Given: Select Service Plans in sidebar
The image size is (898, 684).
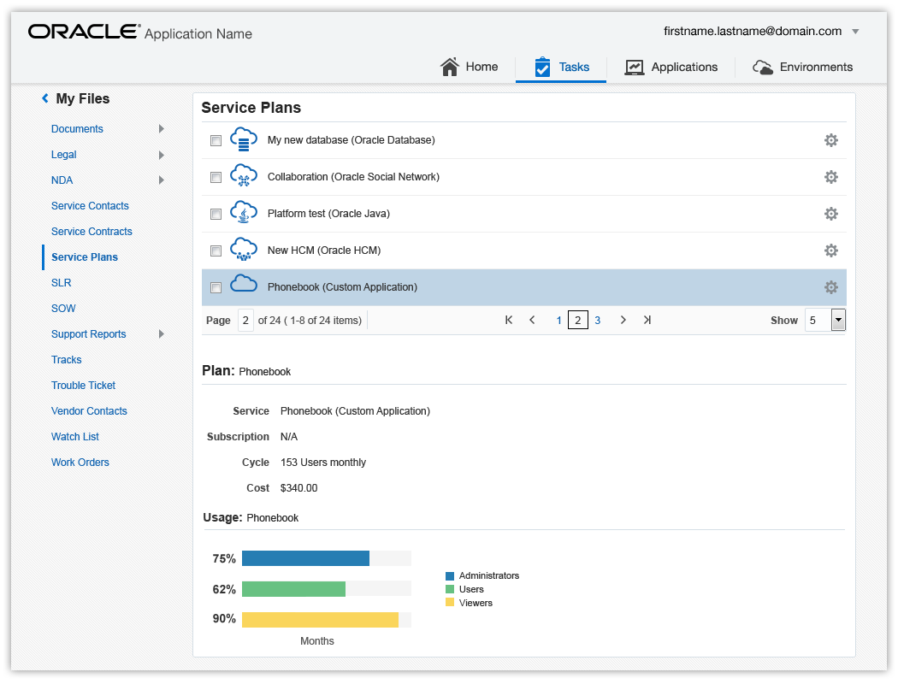Looking at the screenshot, I should click(85, 257).
